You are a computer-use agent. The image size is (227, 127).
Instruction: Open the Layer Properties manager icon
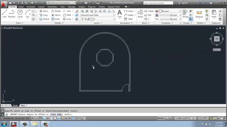point(82,11)
